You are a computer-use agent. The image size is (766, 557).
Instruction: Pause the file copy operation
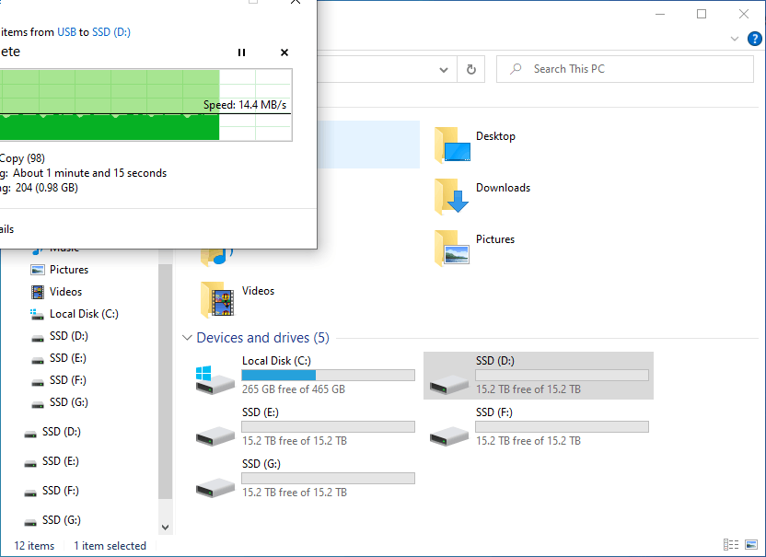tap(241, 52)
